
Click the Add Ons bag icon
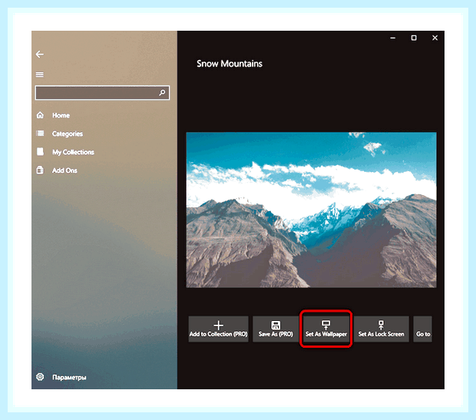(x=40, y=170)
